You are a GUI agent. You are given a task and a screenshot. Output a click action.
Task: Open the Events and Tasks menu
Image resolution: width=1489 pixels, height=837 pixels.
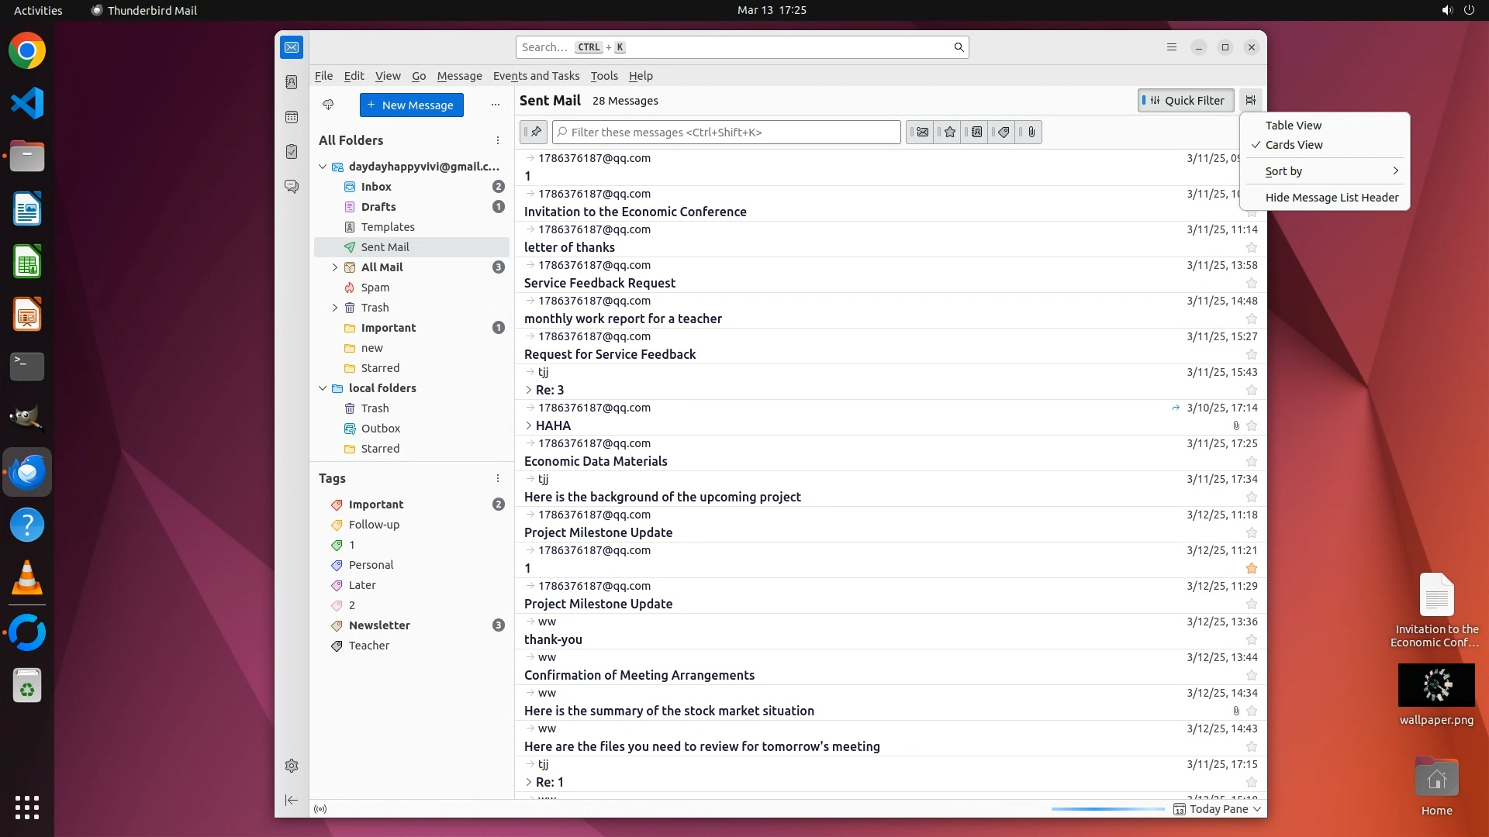pos(536,76)
